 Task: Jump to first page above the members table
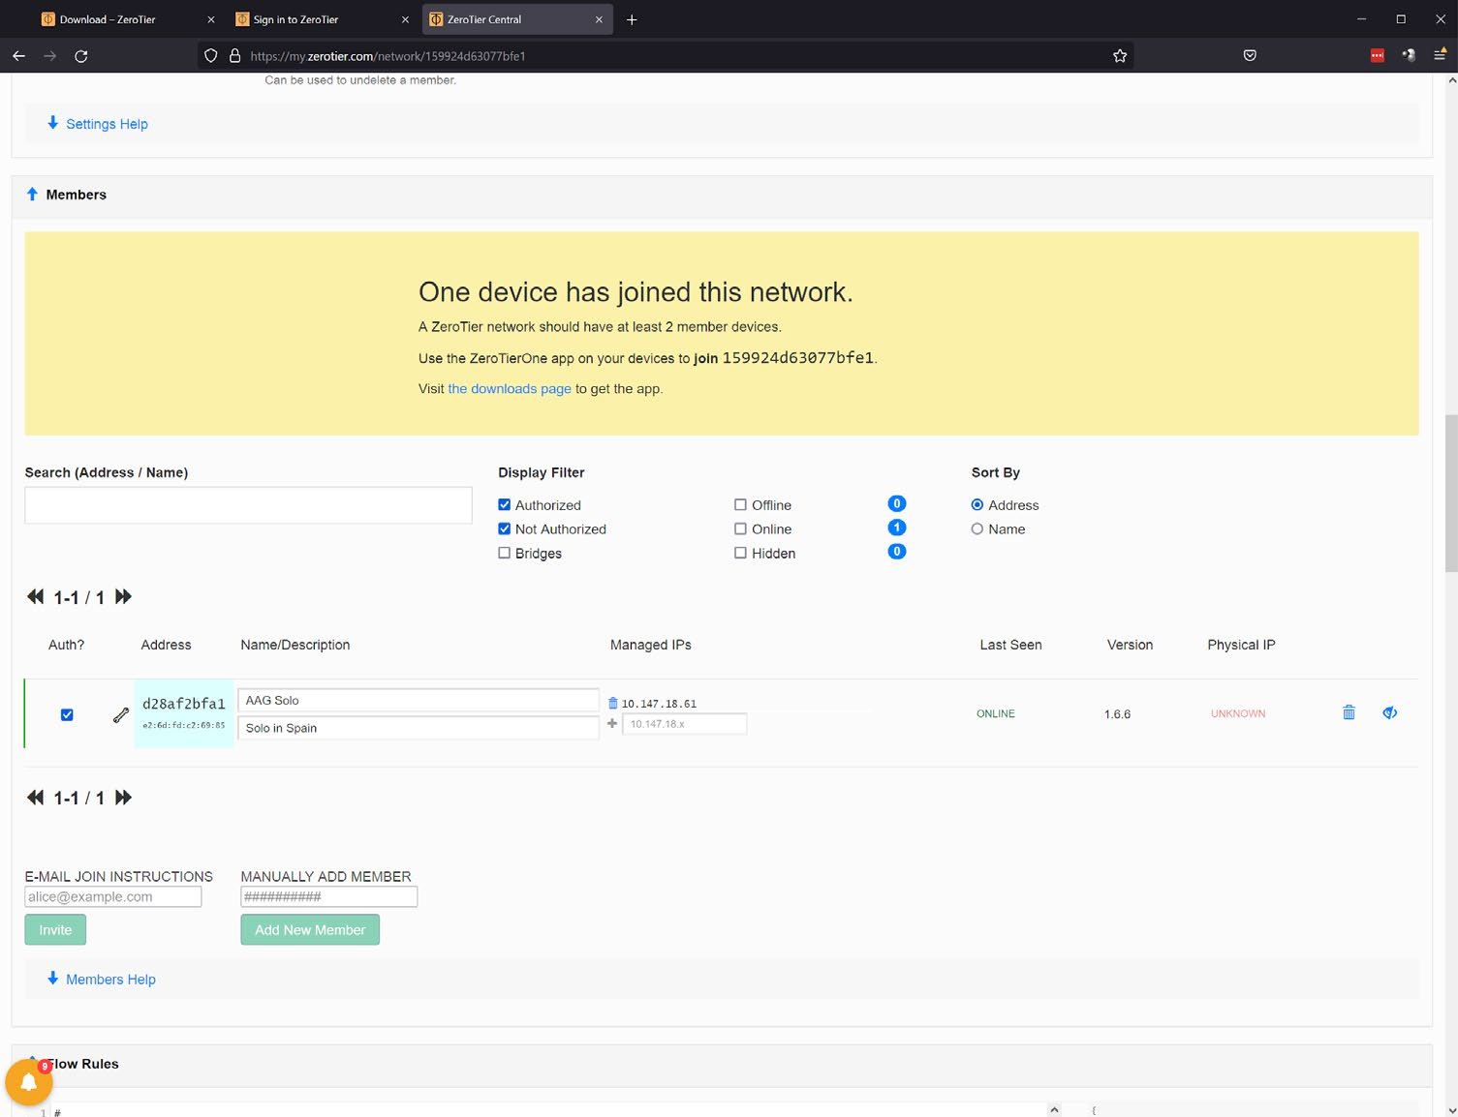[x=36, y=597]
